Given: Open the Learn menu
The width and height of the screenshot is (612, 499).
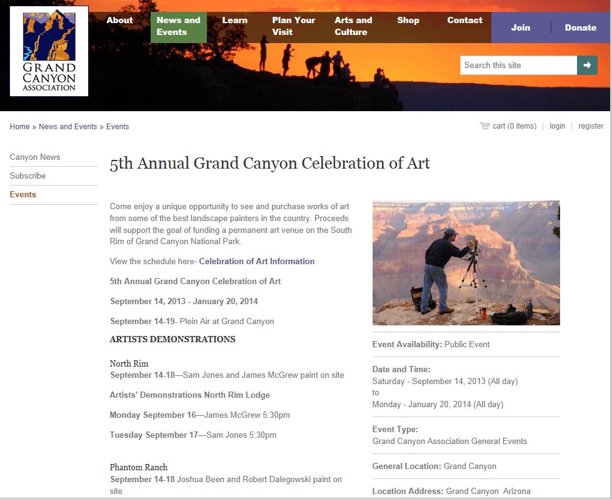Looking at the screenshot, I should (x=234, y=20).
